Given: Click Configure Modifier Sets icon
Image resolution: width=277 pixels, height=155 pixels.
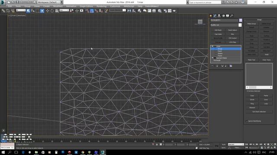Looking at the screenshot, I should point(231,66).
